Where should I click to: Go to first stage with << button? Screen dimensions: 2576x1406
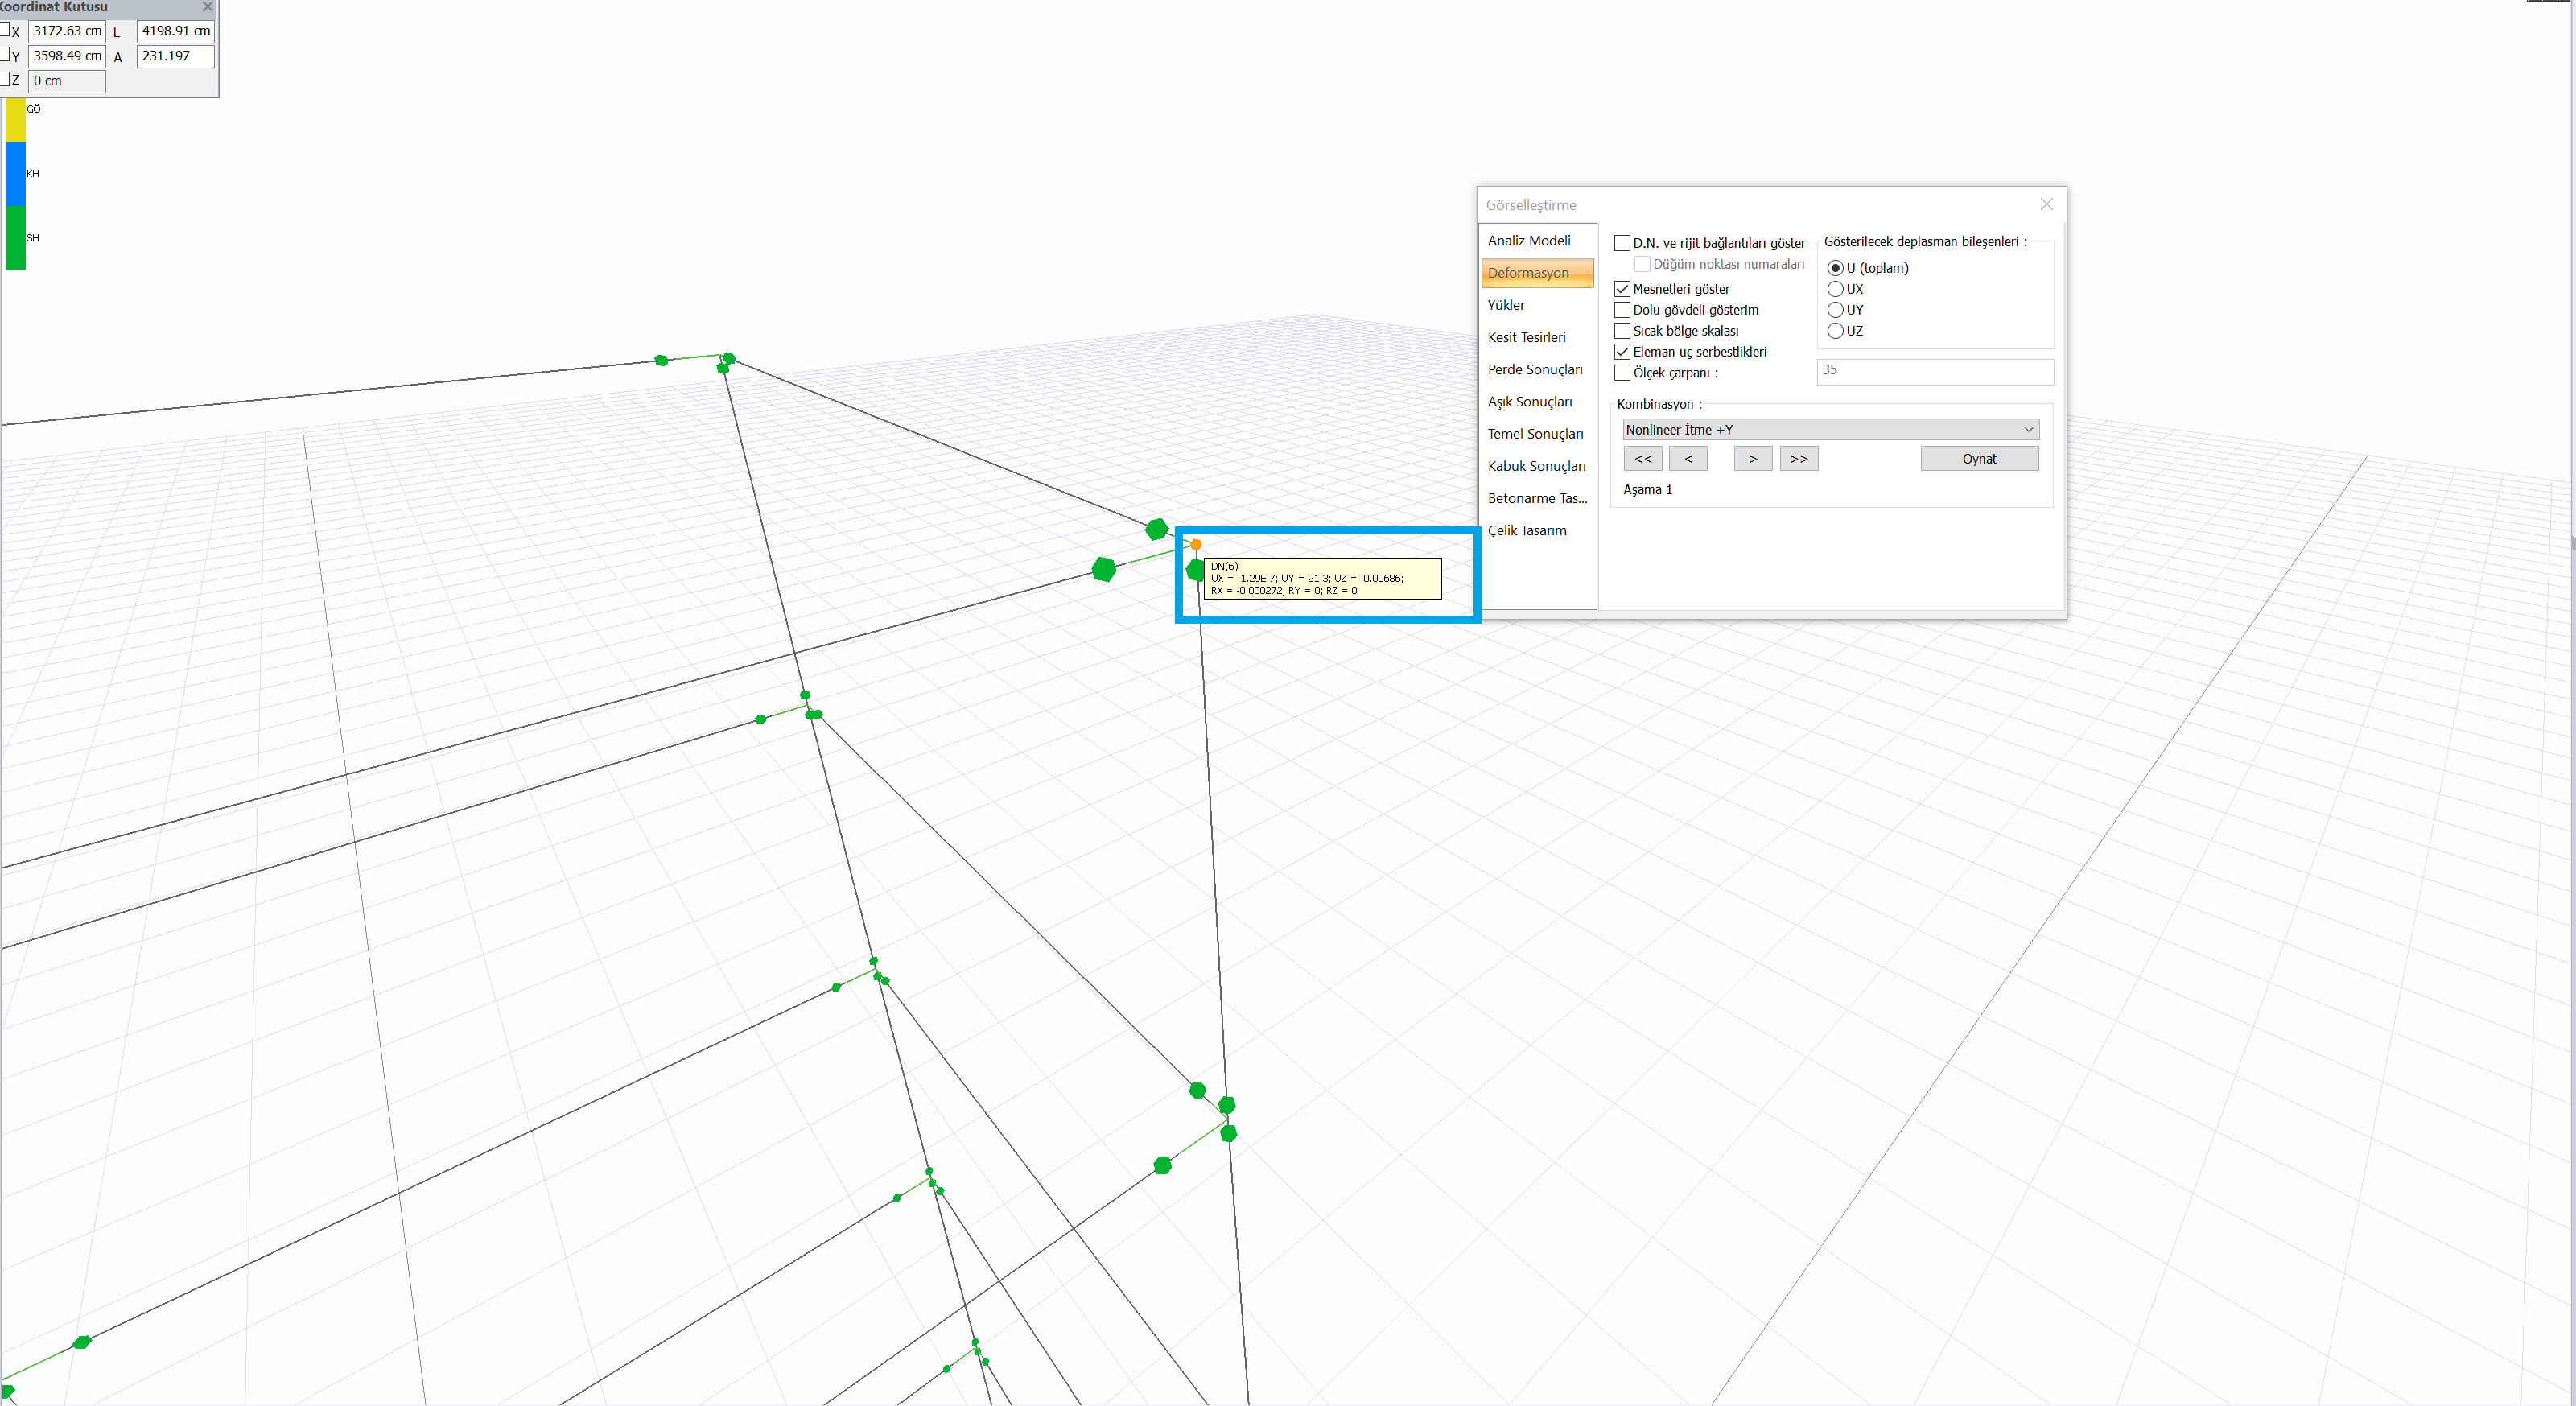click(1643, 459)
